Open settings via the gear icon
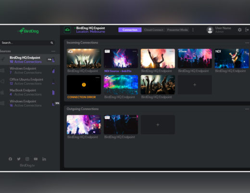250x193 pixels. pos(239,30)
